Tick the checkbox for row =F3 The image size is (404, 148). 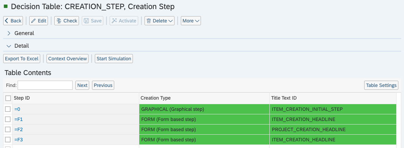(8, 140)
